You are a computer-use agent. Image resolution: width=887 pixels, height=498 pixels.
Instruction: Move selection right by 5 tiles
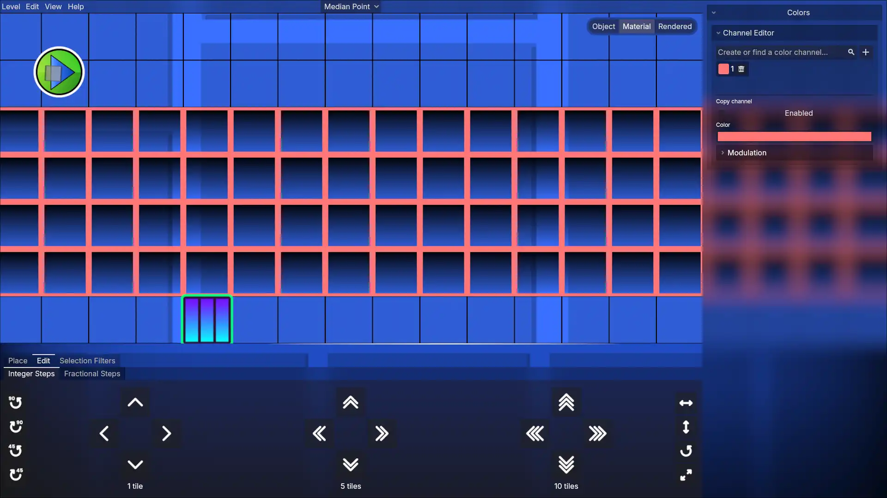(382, 433)
